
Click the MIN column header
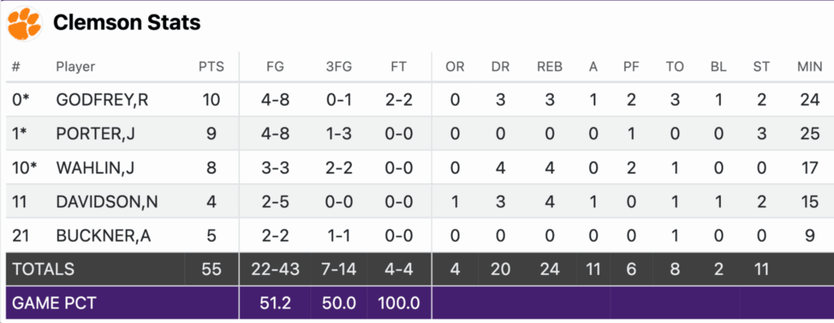point(810,67)
